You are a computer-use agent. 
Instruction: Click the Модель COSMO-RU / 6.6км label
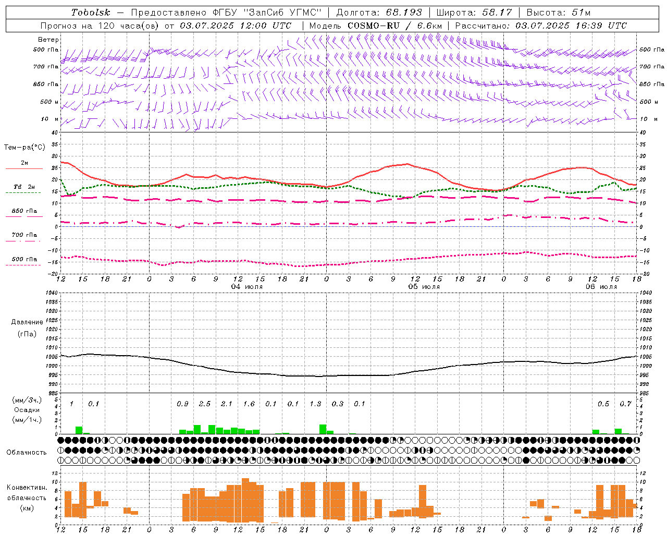point(376,26)
